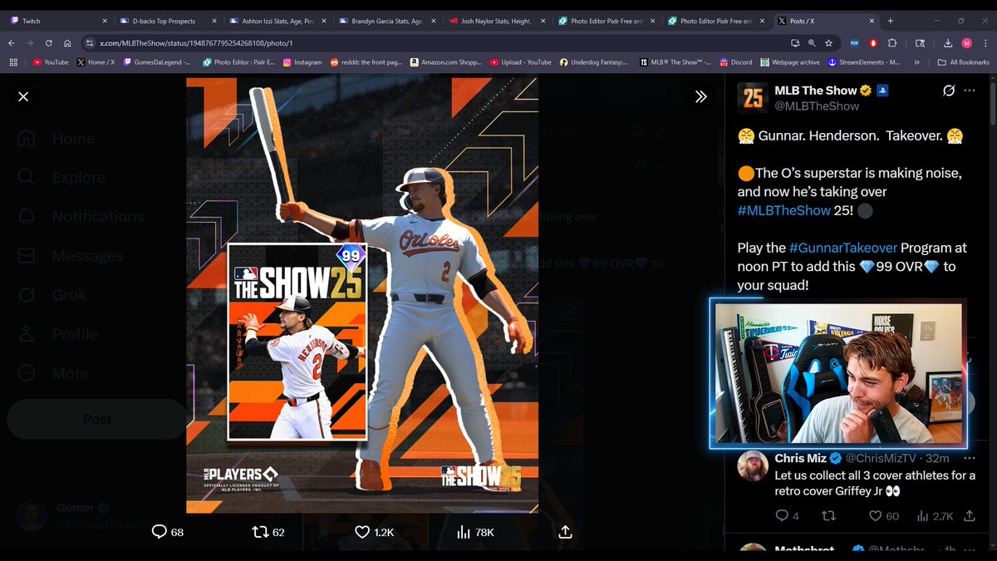Open Chris Miz profile avatar

coord(753,466)
